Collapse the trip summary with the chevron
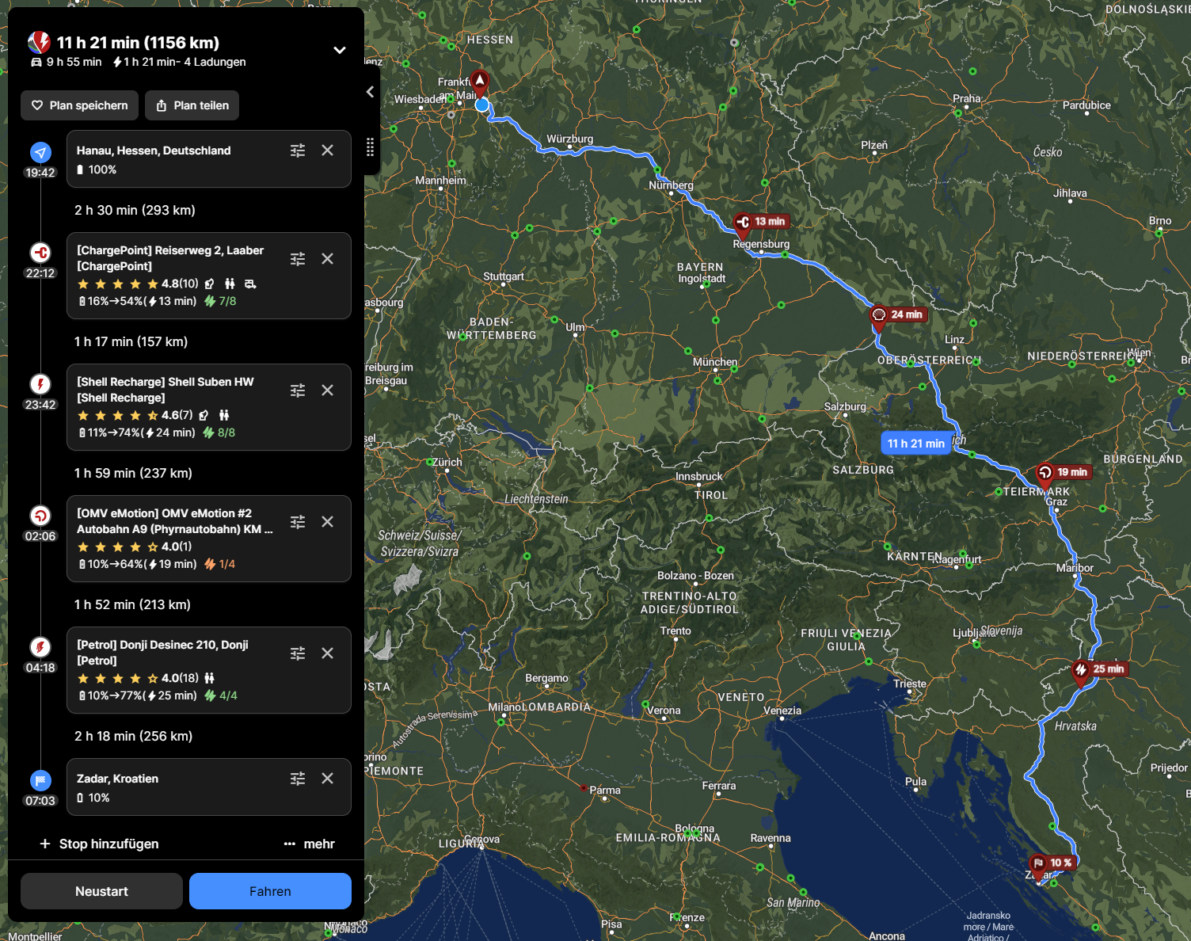 tap(340, 50)
